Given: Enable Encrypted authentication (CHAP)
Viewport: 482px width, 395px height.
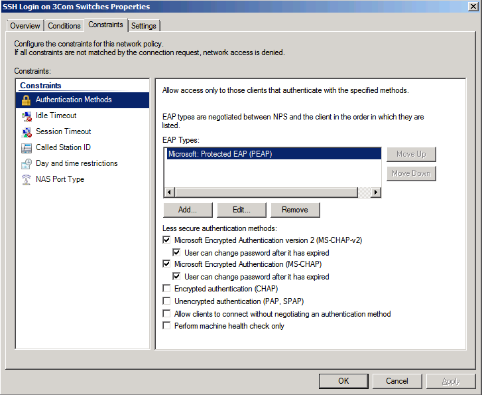Looking at the screenshot, I should coord(166,289).
